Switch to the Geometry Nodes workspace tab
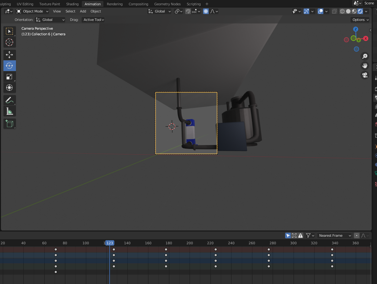The height and width of the screenshot is (284, 377). click(167, 4)
